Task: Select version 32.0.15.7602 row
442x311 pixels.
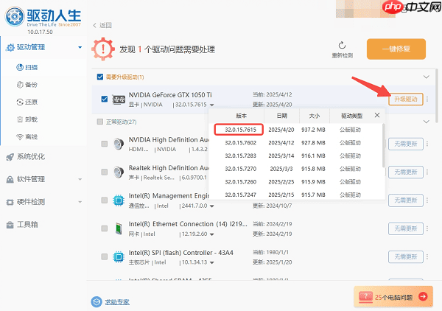Action: click(x=295, y=143)
